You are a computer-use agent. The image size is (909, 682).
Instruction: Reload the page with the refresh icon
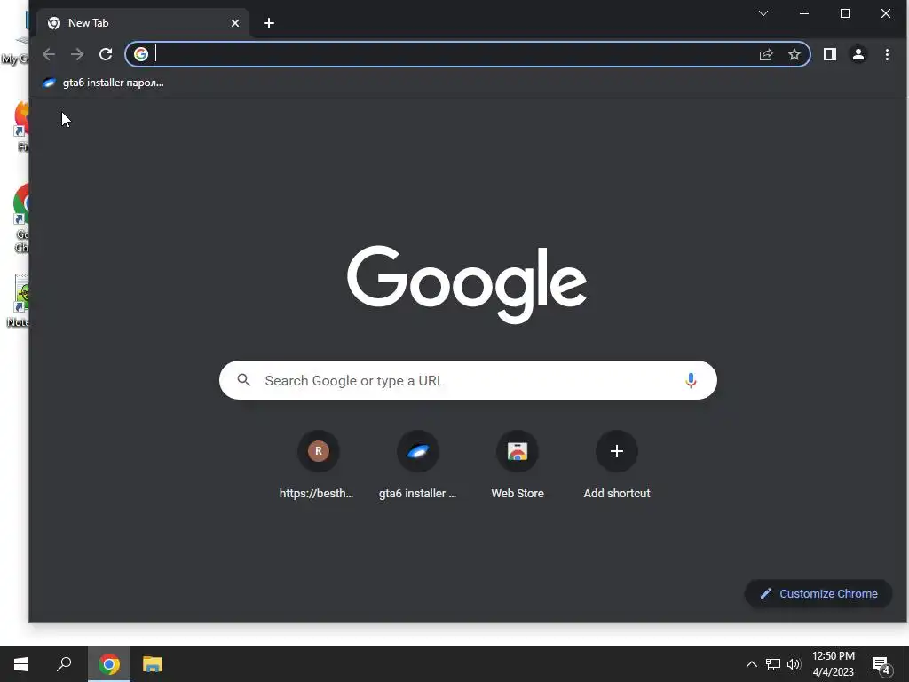click(106, 54)
